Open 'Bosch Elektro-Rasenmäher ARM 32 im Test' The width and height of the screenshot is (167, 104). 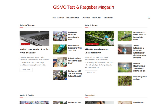pyautogui.click(x=75, y=48)
